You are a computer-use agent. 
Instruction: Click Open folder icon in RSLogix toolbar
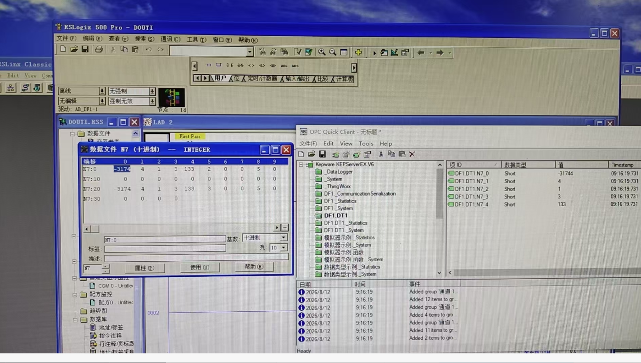pos(74,49)
